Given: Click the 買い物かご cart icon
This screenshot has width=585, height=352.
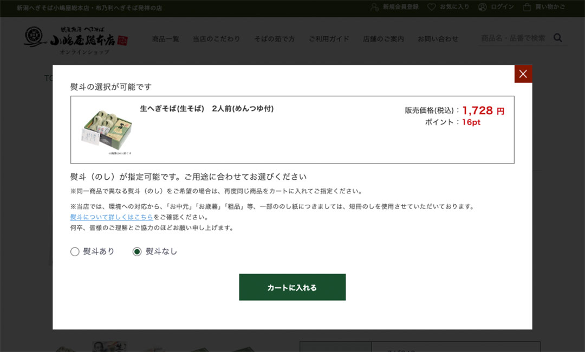Looking at the screenshot, I should click(527, 7).
